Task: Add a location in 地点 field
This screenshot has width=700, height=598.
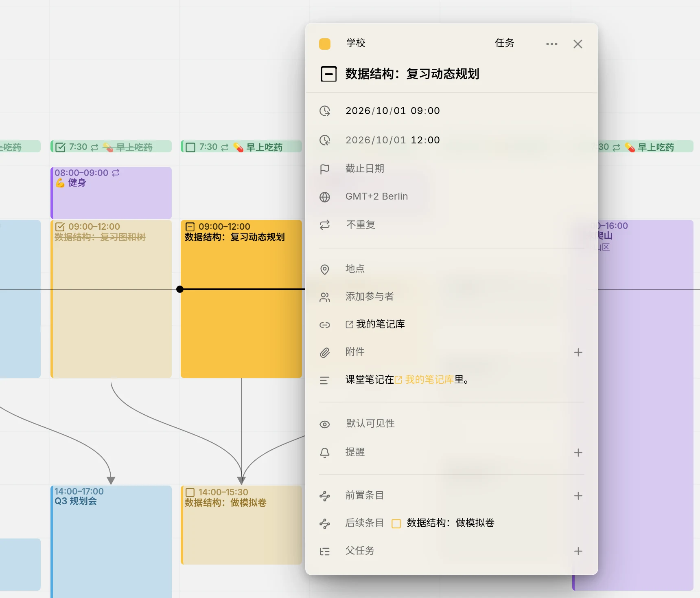Action: point(355,269)
